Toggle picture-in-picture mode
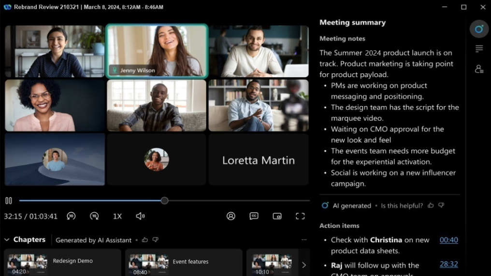 coord(277,216)
